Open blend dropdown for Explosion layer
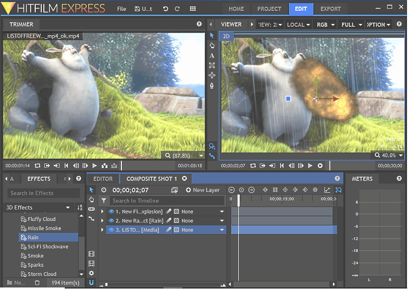This screenshot has width=408, height=289. (199, 211)
